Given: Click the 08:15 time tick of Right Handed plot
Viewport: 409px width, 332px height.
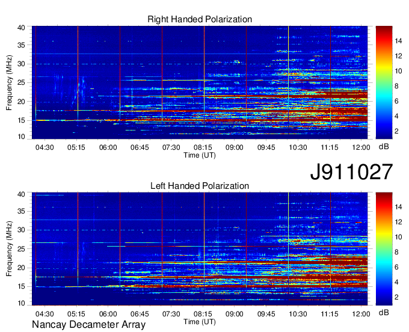Looking at the screenshot, I should (203, 147).
